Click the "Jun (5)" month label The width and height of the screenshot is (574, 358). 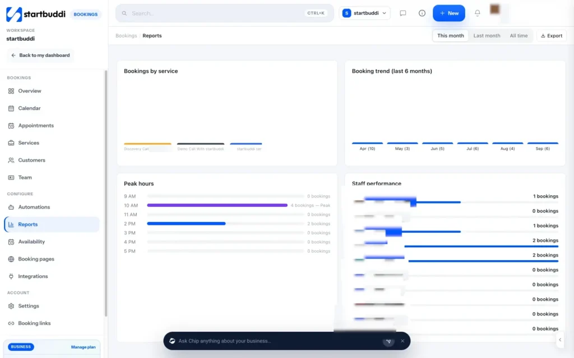437,149
